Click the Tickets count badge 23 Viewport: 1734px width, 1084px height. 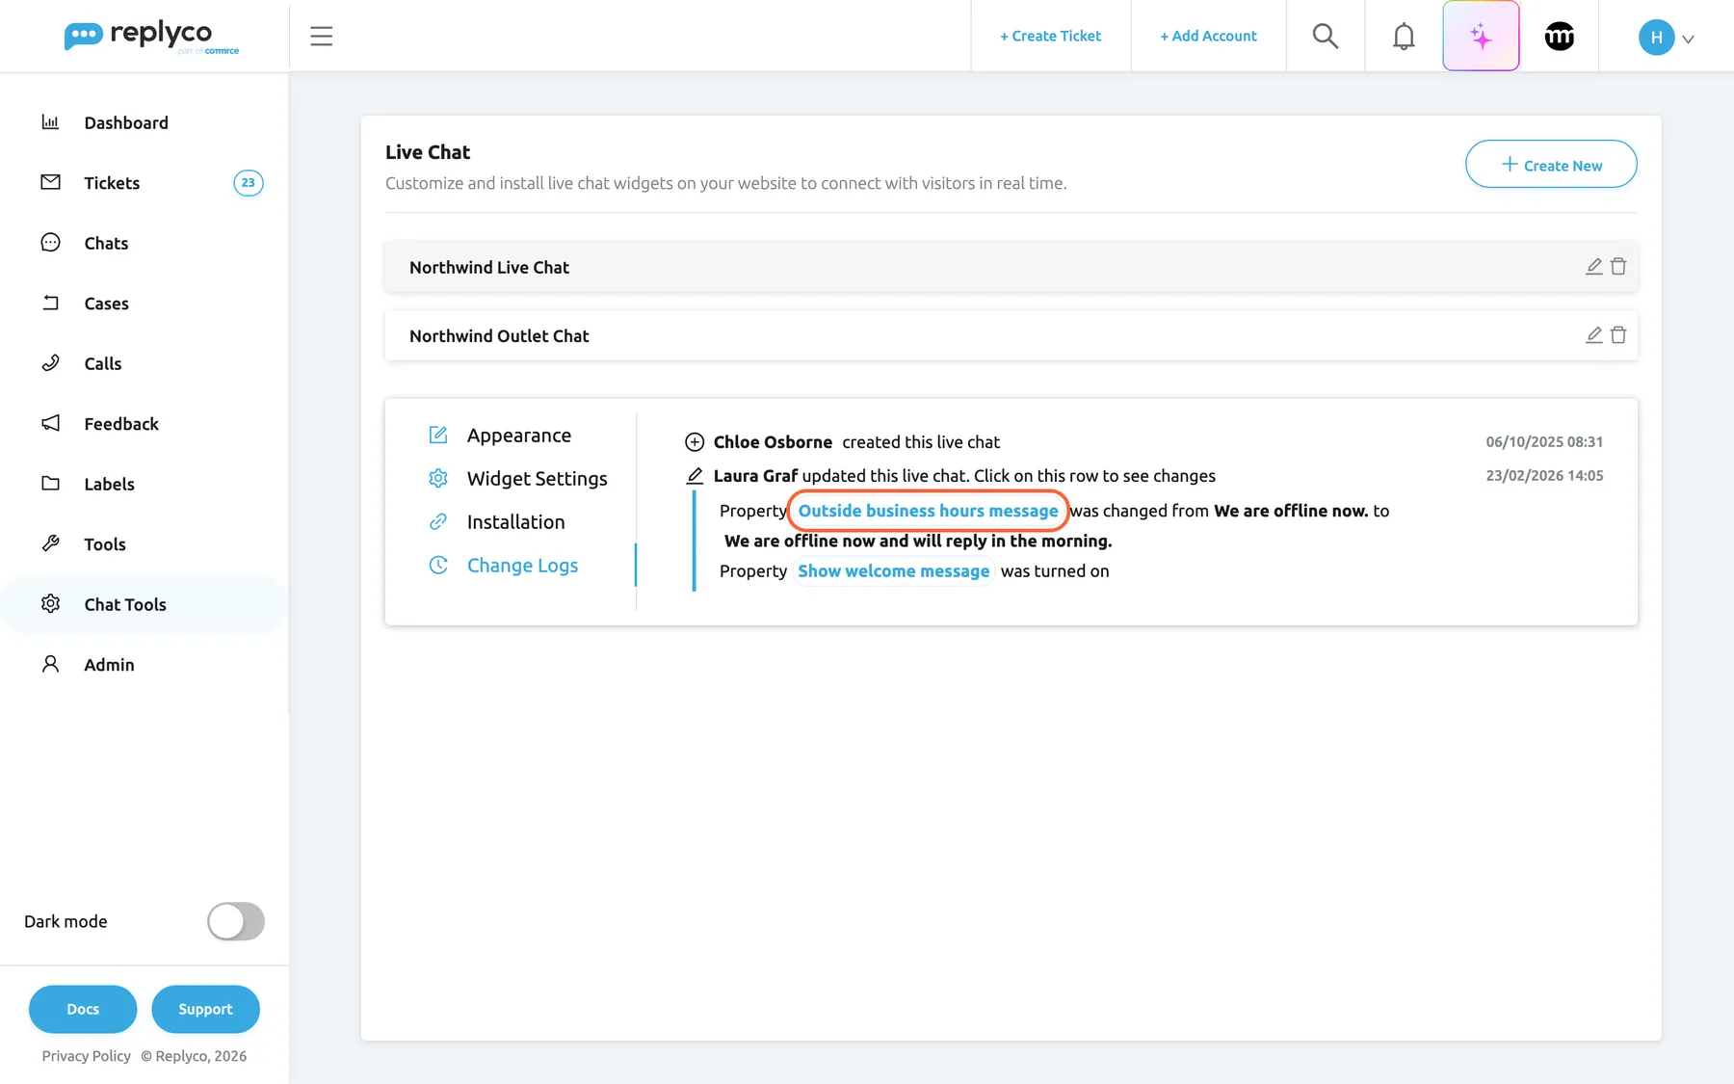pyautogui.click(x=249, y=183)
